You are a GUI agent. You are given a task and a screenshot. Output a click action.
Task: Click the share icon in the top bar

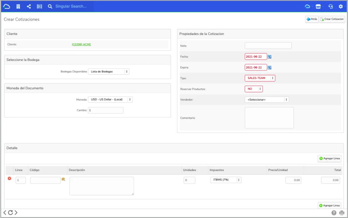pyautogui.click(x=29, y=6)
